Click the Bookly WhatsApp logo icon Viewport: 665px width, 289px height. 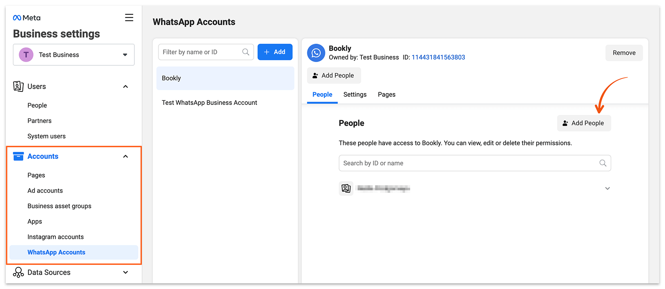click(316, 53)
